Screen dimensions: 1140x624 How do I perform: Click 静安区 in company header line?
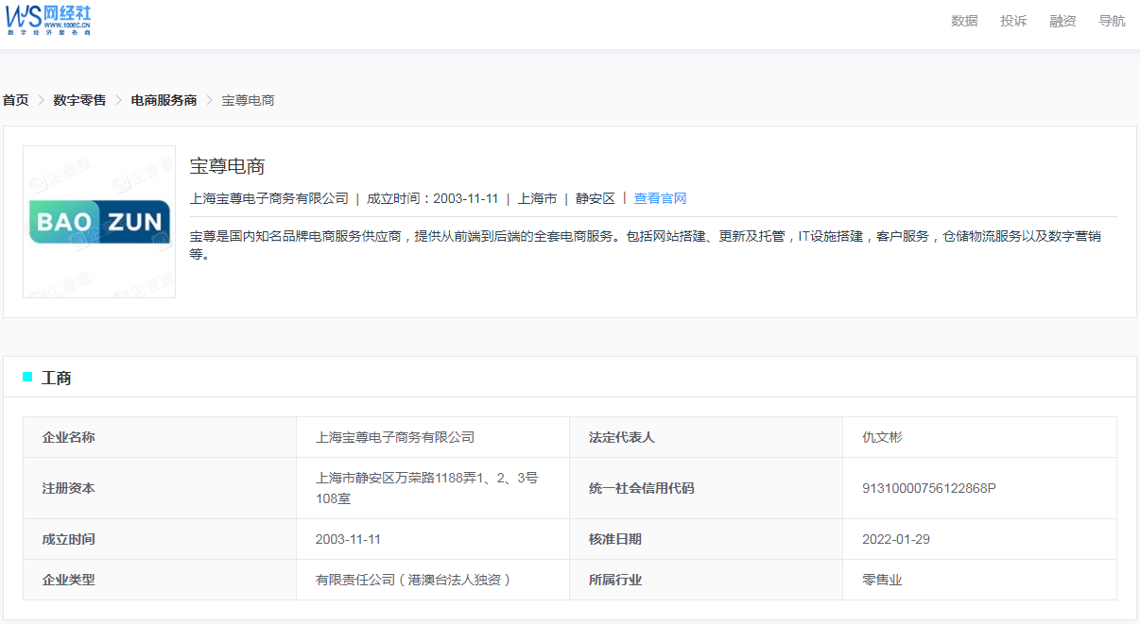(596, 198)
